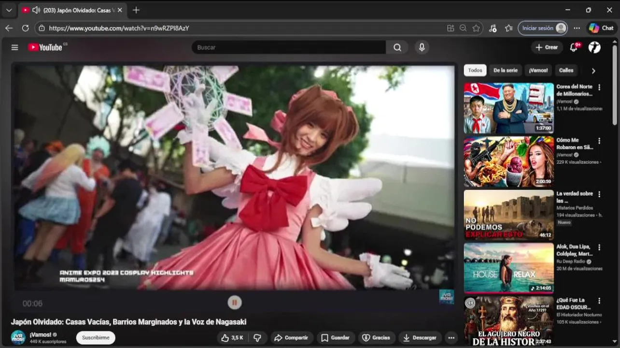Open Cómo Me Robaron thumbnail

[x=508, y=161]
